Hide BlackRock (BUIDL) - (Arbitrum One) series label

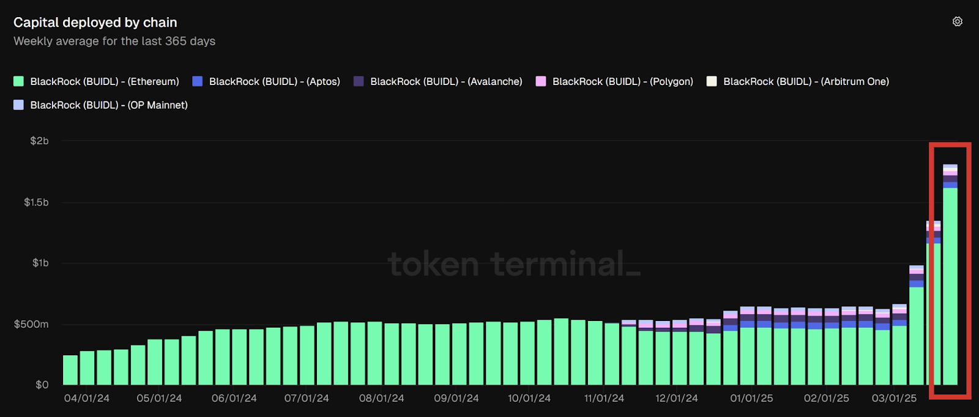(806, 81)
